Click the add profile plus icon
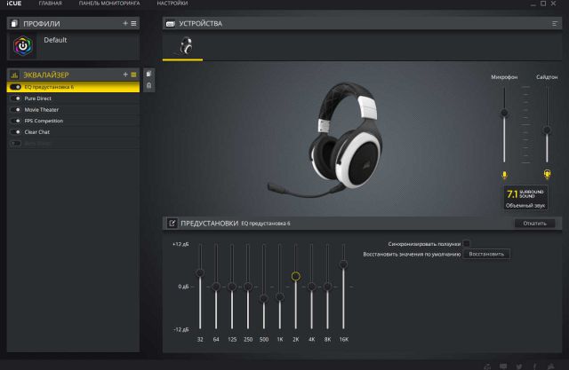 [125, 22]
